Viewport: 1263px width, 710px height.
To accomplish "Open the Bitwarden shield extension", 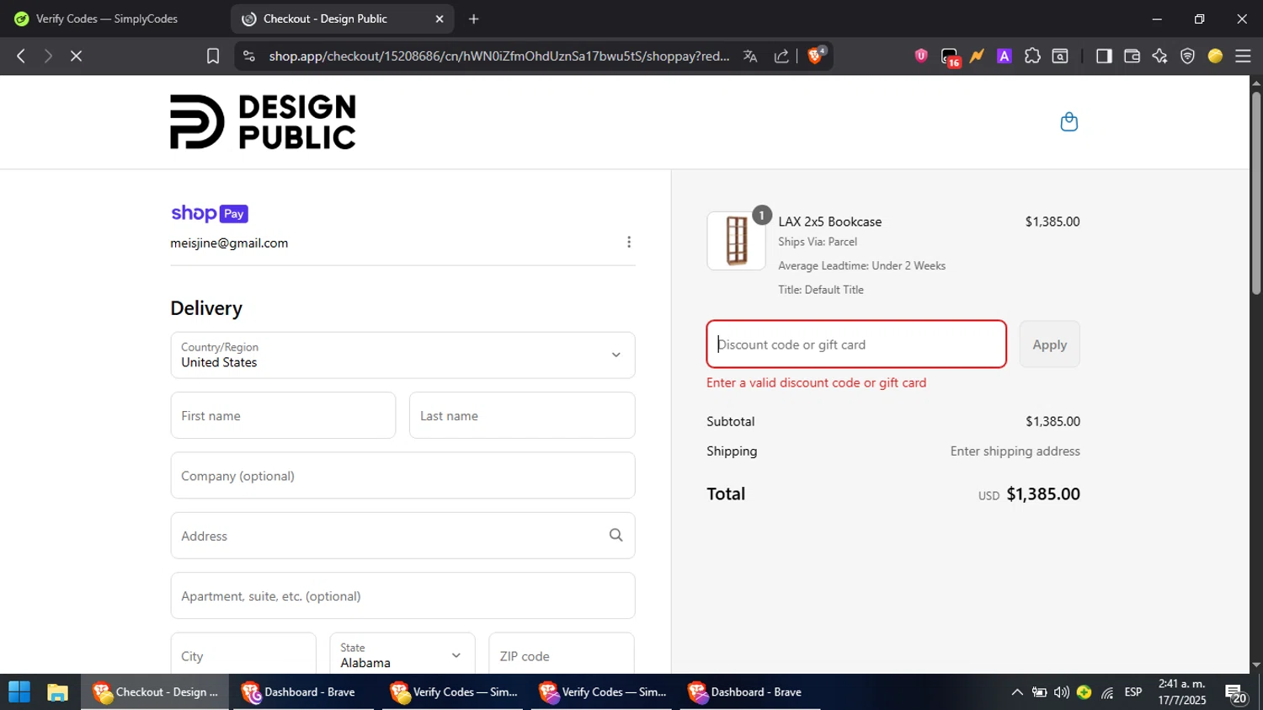I will [x=921, y=56].
